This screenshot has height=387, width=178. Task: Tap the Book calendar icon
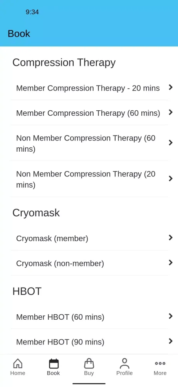pyautogui.click(x=54, y=363)
